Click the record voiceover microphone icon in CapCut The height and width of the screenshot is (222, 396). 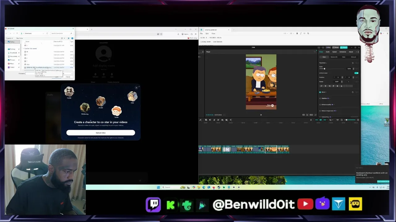pos(311,120)
